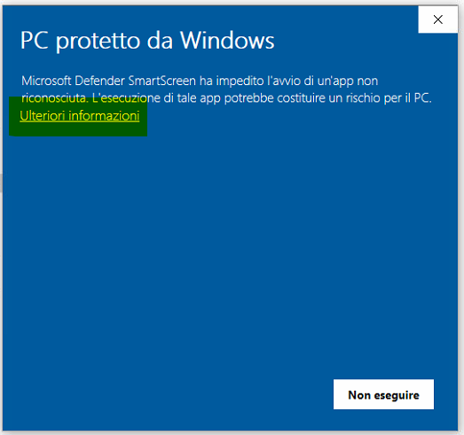Dismiss the warning using the top-right X icon
Screen dimensions: 464x435
pos(437,19)
